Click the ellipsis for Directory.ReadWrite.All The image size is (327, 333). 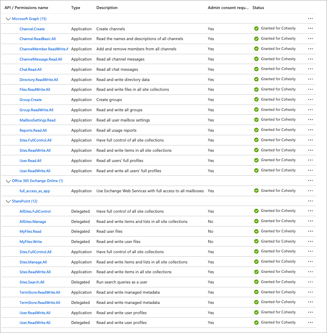(310, 79)
